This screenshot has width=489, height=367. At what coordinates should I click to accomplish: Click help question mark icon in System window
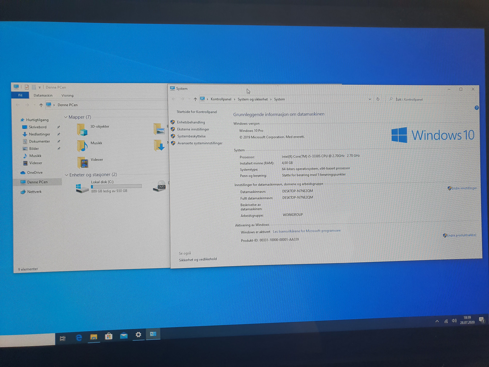point(476,108)
